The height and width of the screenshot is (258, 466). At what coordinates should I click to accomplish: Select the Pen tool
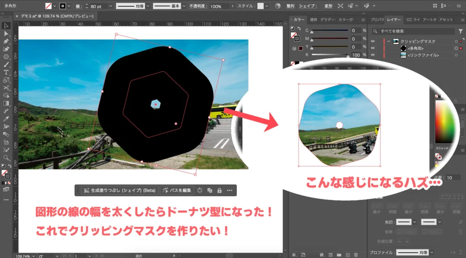[x=6, y=41]
